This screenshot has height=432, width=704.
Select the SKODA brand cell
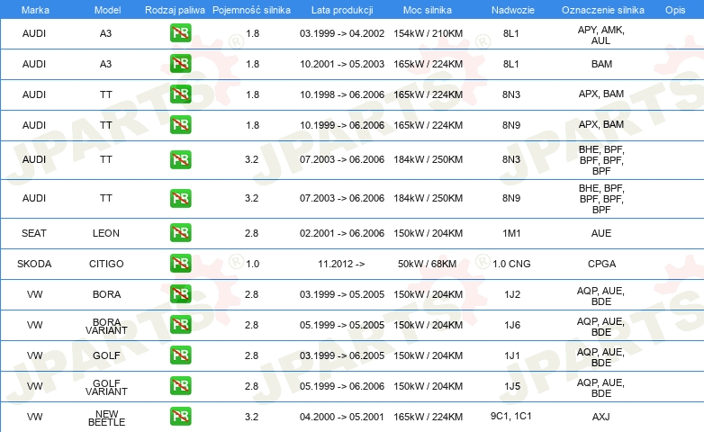pos(34,264)
